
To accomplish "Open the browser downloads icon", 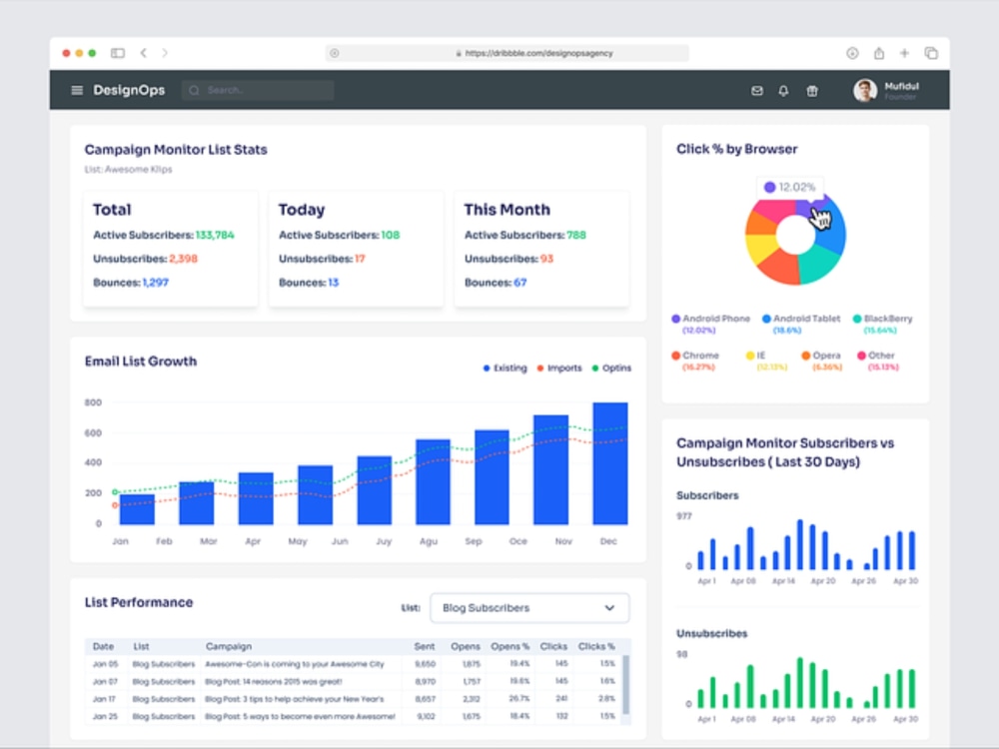I will coord(852,53).
